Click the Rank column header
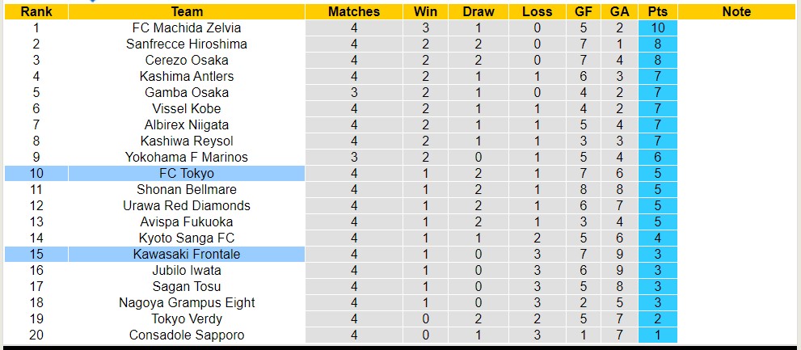 pos(36,11)
